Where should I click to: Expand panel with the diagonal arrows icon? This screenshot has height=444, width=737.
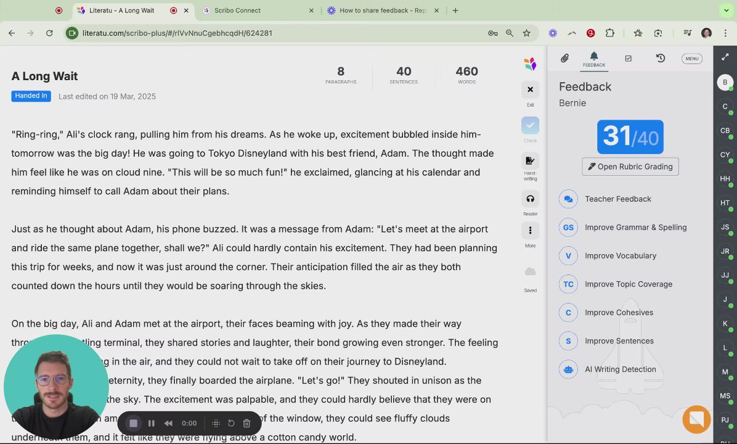coord(725,57)
